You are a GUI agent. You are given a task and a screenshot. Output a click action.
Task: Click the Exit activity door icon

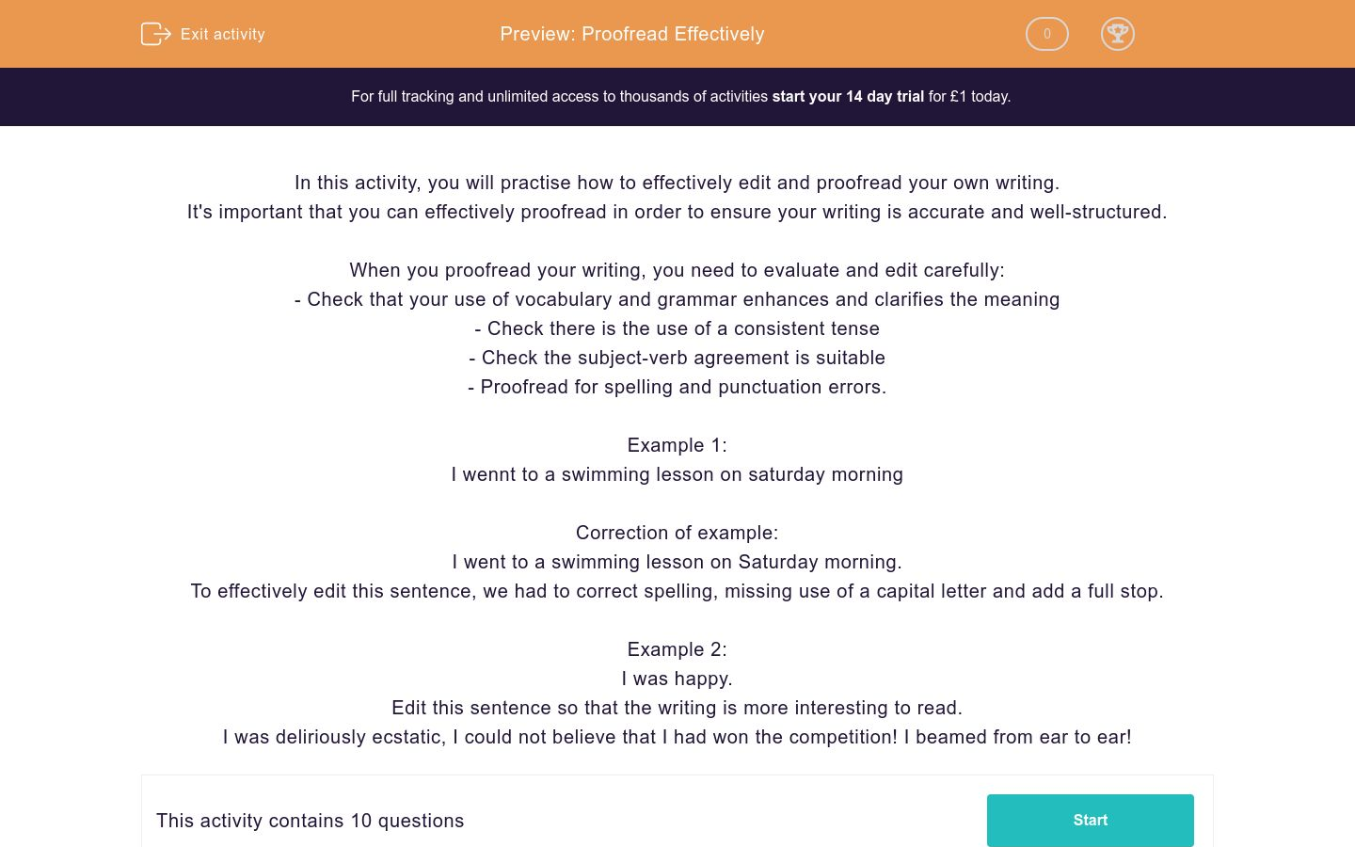point(156,34)
